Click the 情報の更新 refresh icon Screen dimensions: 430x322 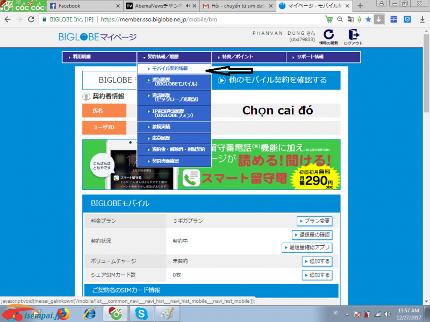[328, 36]
